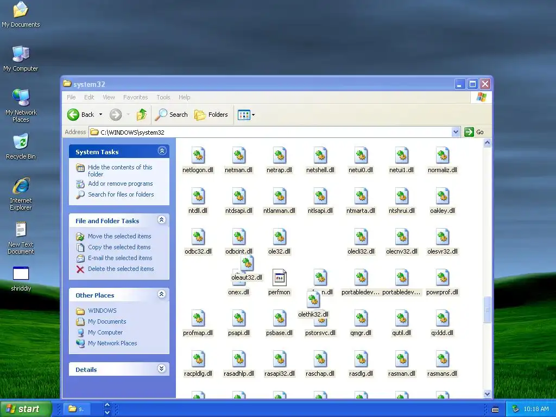Select the normaliz.dll file icon

point(443,156)
